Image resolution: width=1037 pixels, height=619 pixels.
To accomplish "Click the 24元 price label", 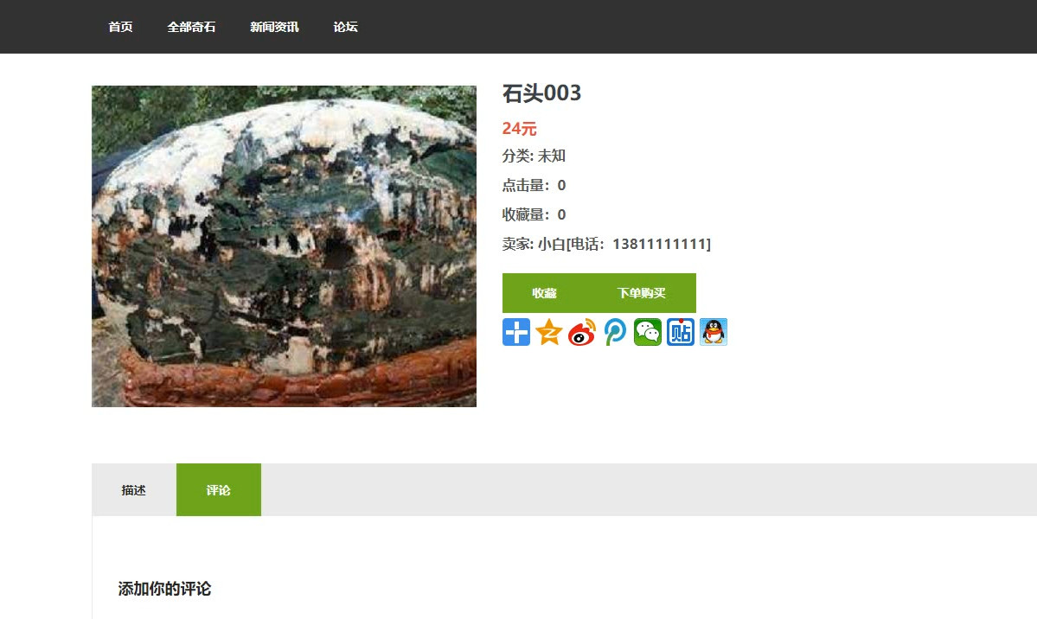I will (519, 128).
